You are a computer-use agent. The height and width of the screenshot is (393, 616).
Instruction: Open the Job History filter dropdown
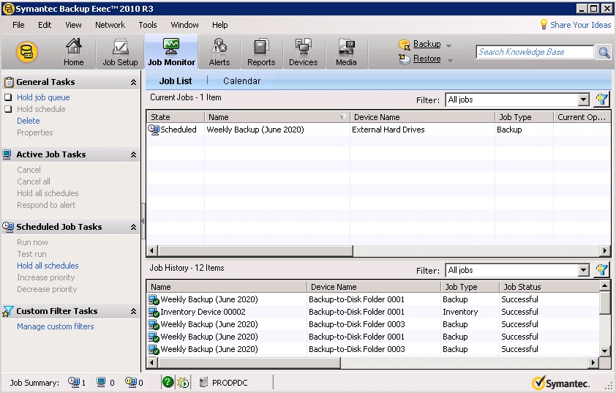(584, 270)
